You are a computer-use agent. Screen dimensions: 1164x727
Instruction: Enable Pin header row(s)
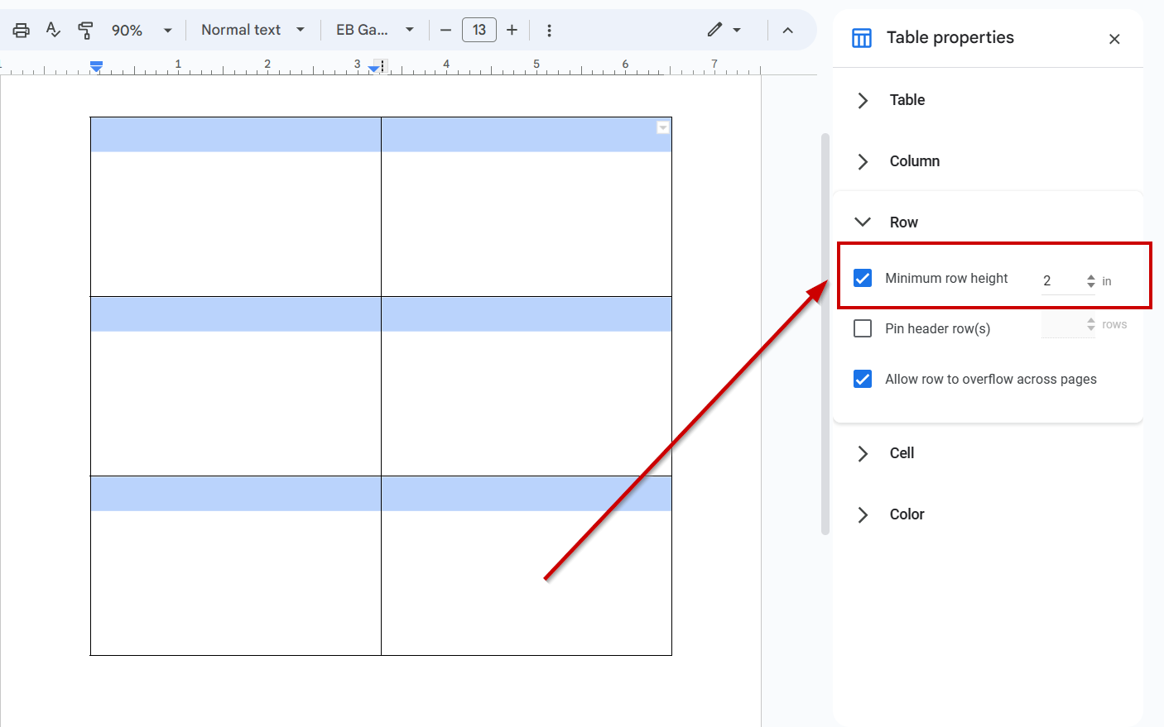[862, 328]
